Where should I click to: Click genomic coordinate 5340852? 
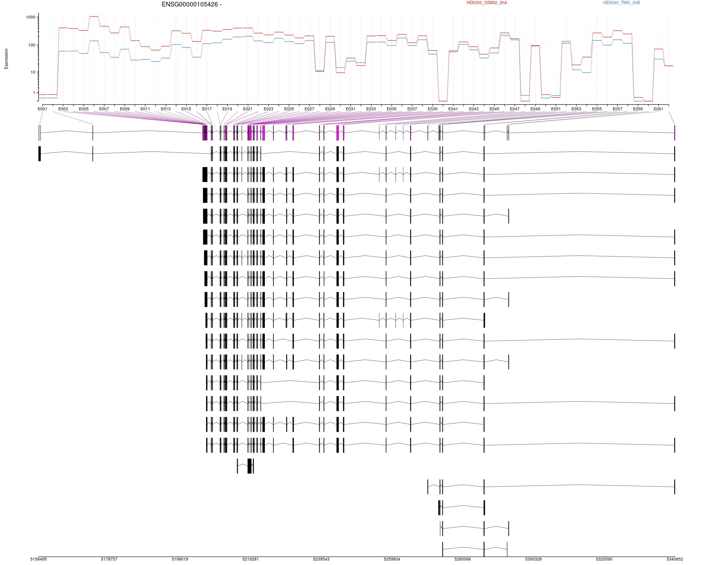[x=675, y=559]
